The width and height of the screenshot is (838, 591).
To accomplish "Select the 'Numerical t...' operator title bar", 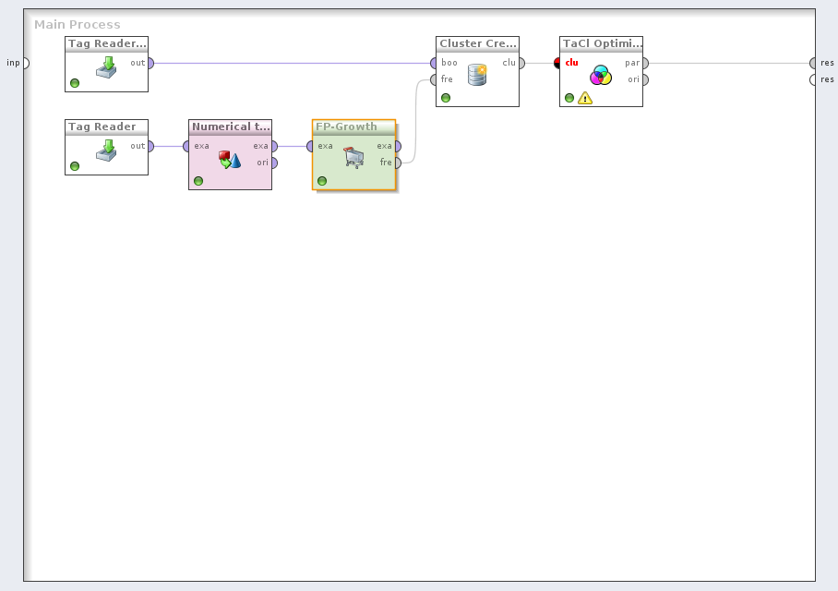I will [x=230, y=127].
